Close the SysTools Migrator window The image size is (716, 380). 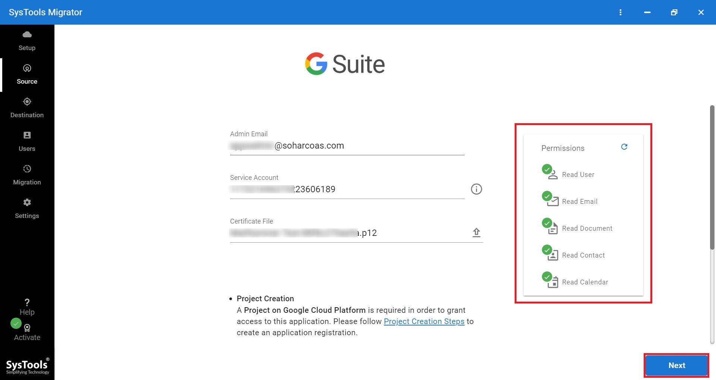701,12
